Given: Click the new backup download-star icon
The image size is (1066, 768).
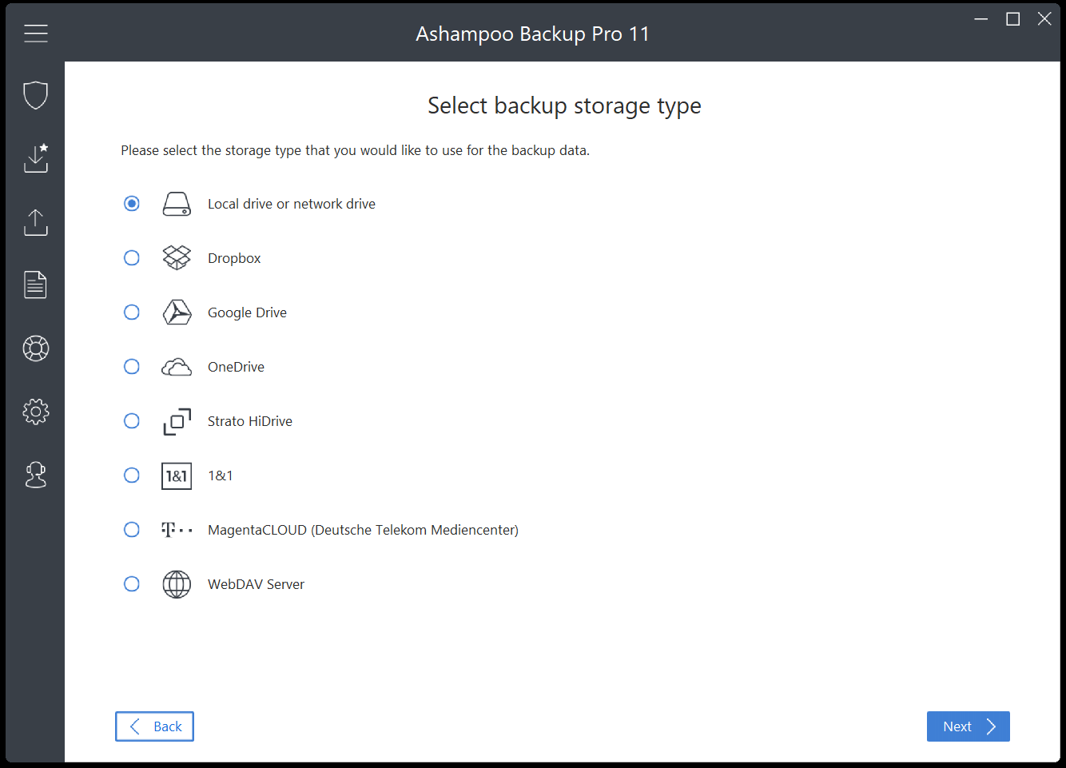Looking at the screenshot, I should click(x=36, y=158).
